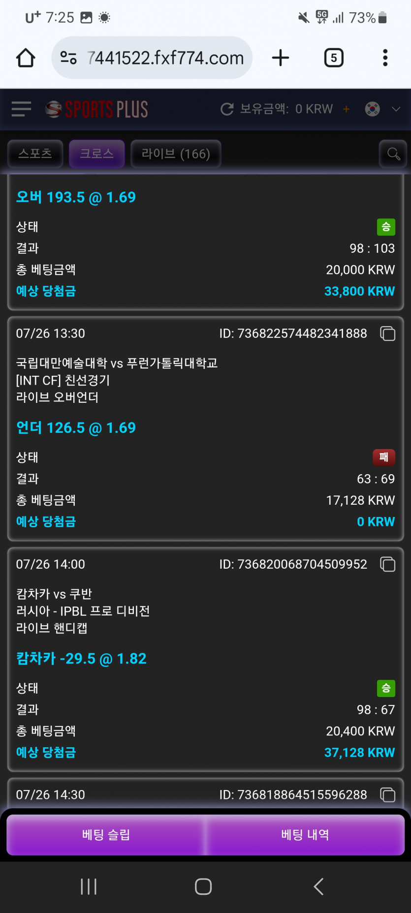Switch to the 스포츠 tab
Image resolution: width=411 pixels, height=913 pixels.
35,154
